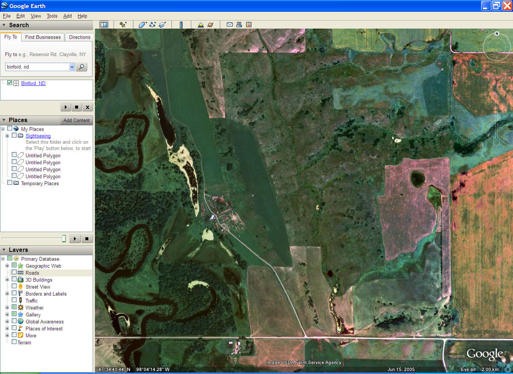The width and height of the screenshot is (513, 374).
Task: Expand the Sightseeing folder
Action: click(7, 136)
